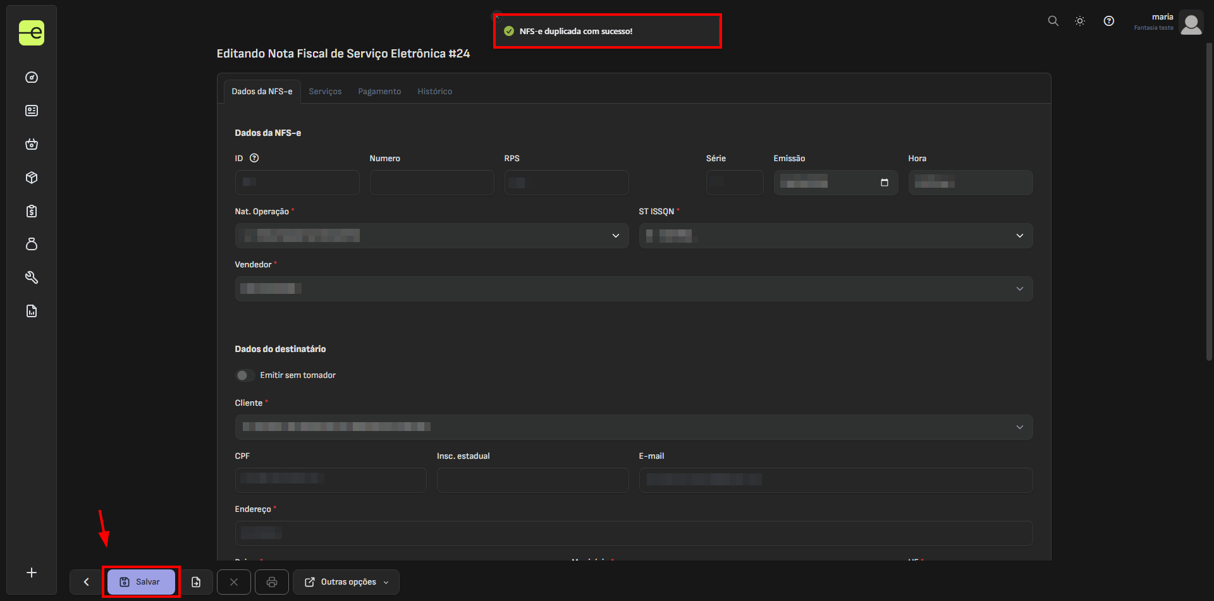Screen dimensions: 1214x601
Task: Click the Insc. estadual input field
Action: click(533, 480)
